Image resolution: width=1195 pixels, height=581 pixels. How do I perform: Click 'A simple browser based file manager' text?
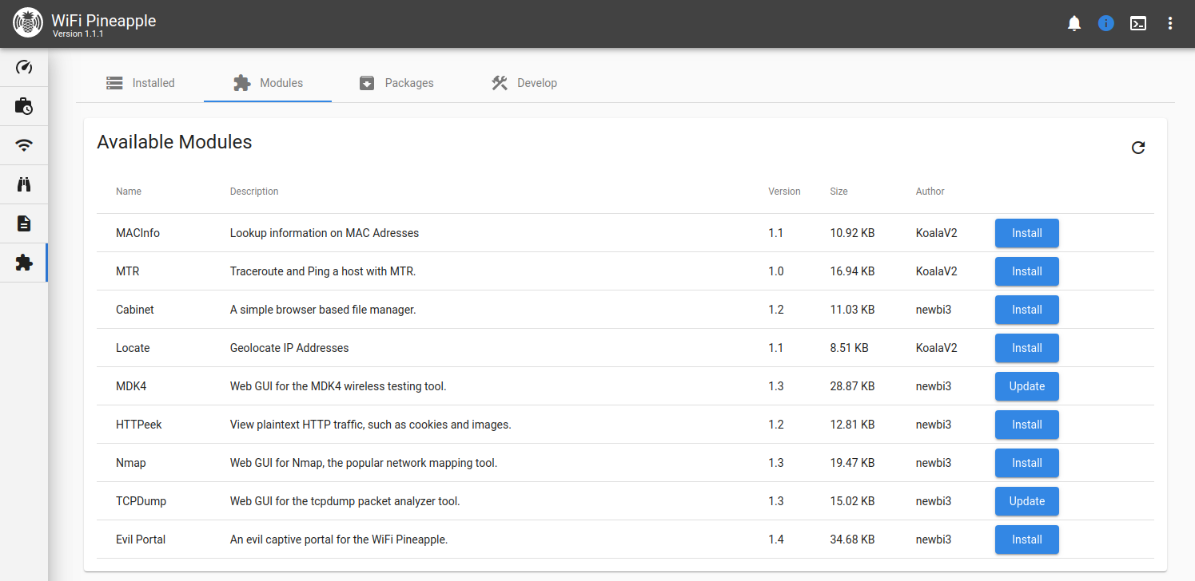[323, 310]
